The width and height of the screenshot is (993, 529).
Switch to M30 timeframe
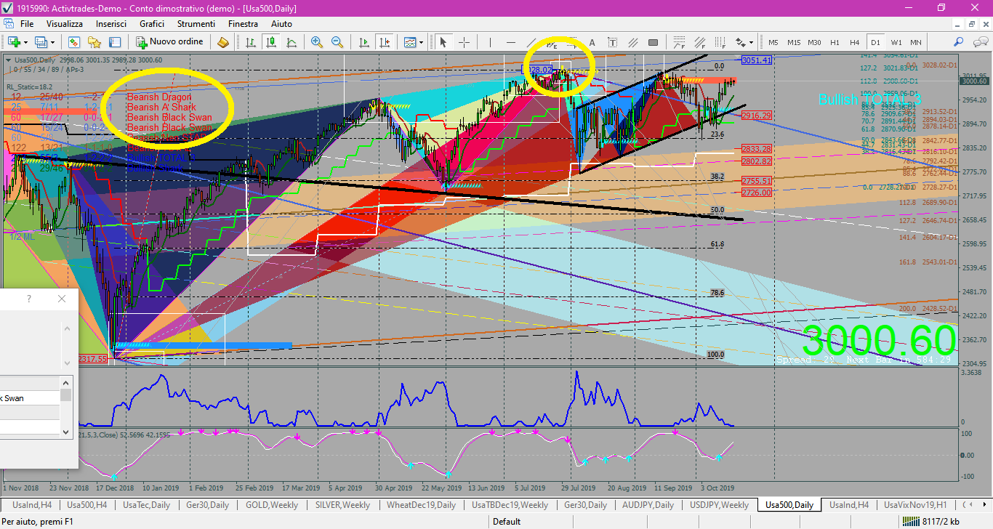[814, 42]
